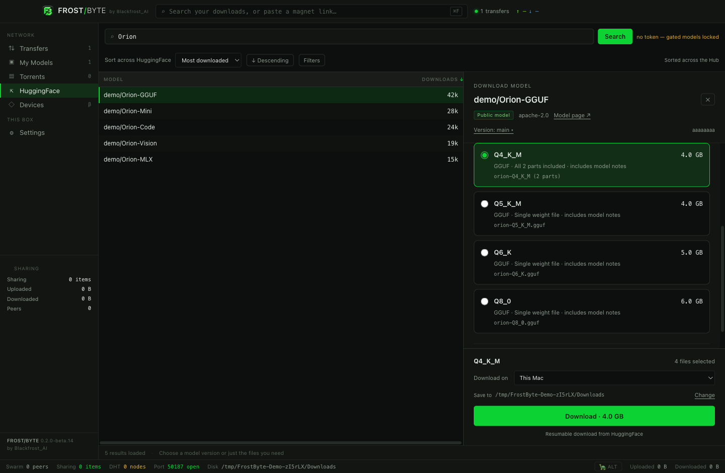
Task: Click the Swarm 0 peers status
Action: (x=27, y=467)
